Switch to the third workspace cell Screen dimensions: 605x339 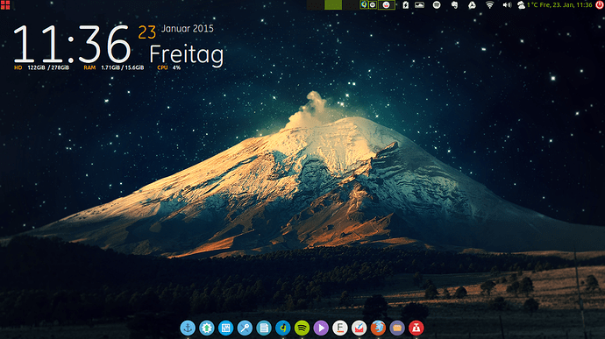pos(351,5)
